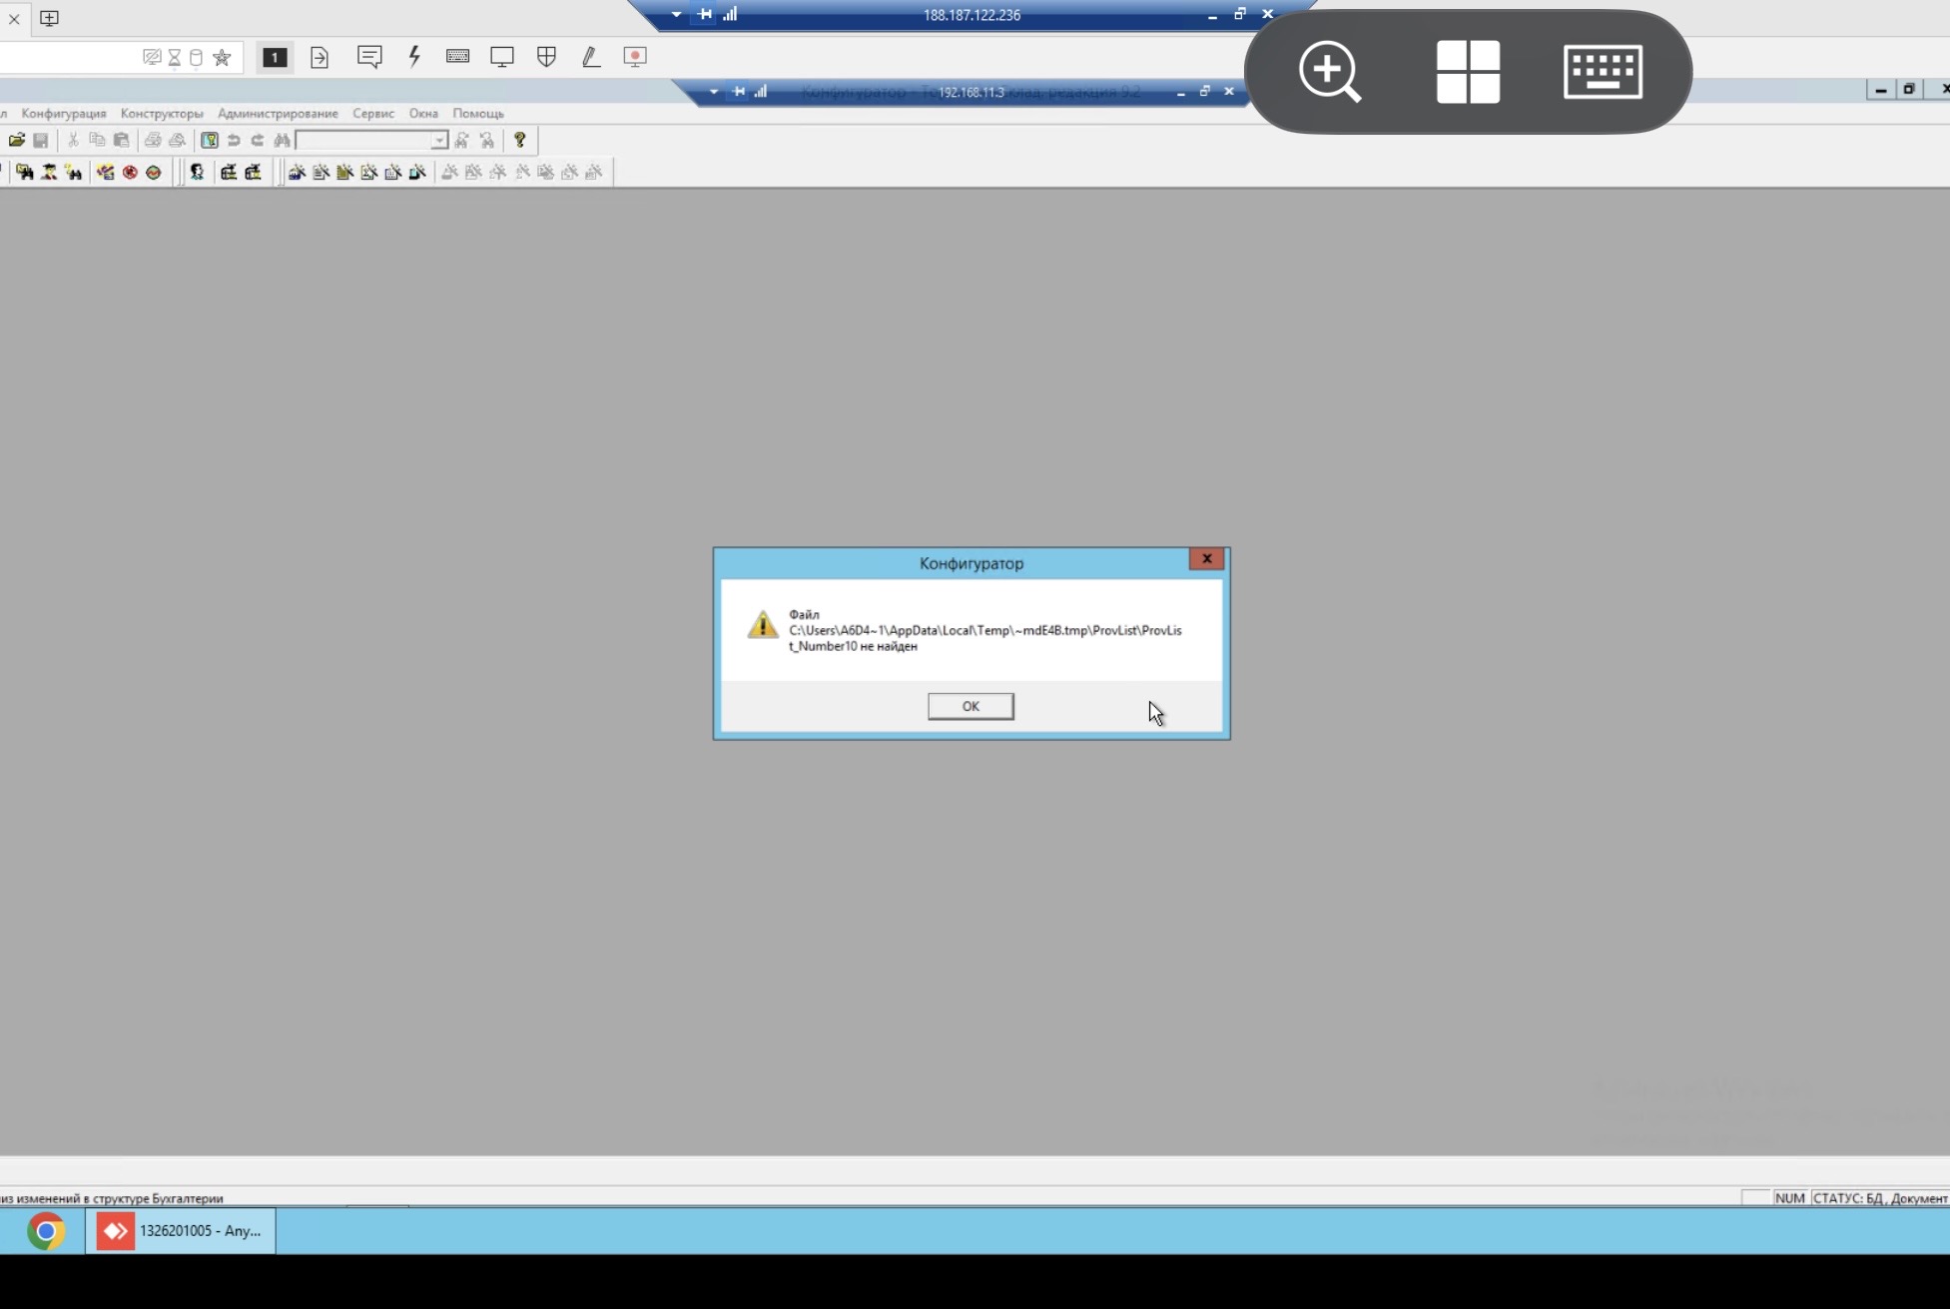Close the Конфигуратор error dialog
Image resolution: width=1950 pixels, height=1309 pixels.
1206,559
